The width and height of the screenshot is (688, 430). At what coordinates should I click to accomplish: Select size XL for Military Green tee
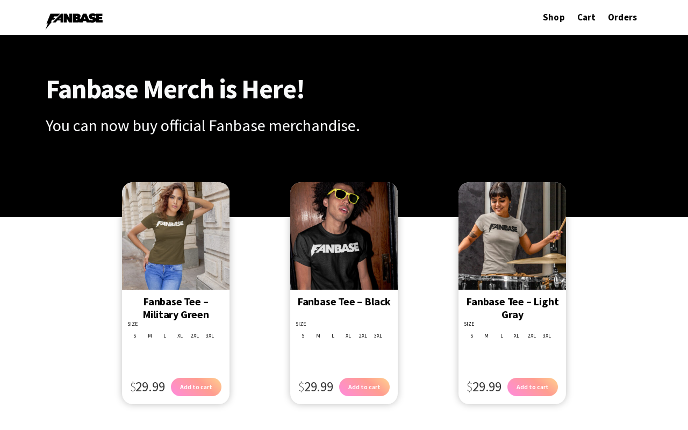[x=180, y=336]
